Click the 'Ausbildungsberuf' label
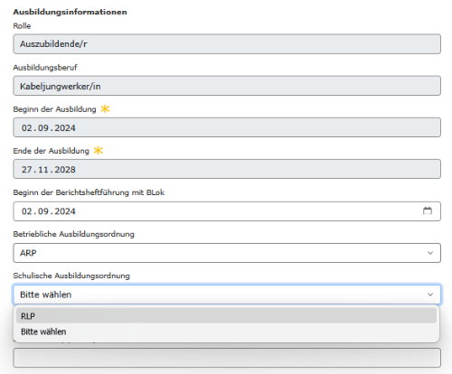 point(45,68)
